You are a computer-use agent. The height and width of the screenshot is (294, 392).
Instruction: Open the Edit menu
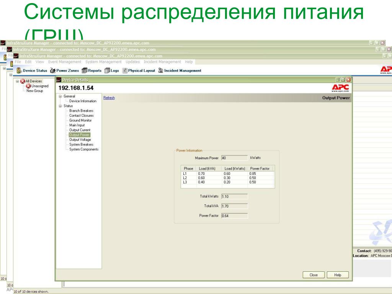(x=28, y=62)
